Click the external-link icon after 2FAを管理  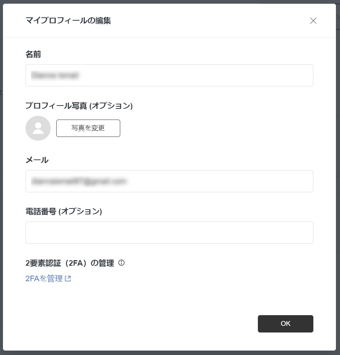pyautogui.click(x=68, y=279)
